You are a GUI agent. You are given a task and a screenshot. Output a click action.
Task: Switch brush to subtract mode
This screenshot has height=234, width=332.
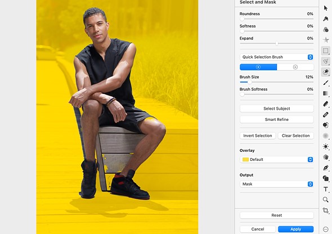pyautogui.click(x=295, y=67)
